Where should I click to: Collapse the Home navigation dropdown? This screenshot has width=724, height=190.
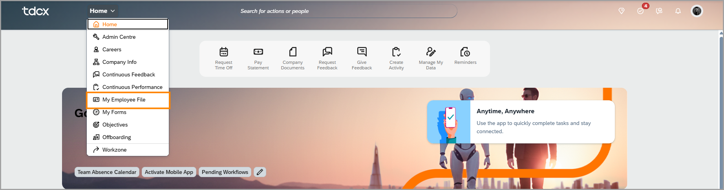tap(102, 11)
